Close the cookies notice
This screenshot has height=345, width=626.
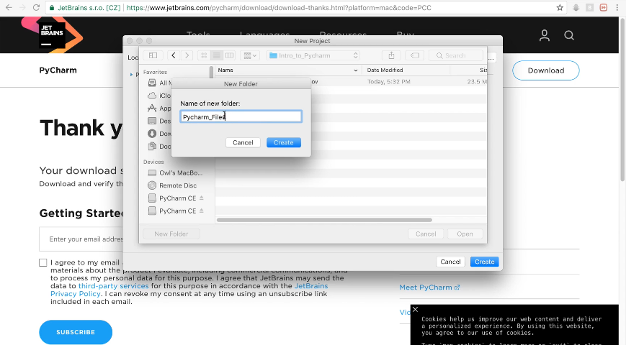tap(415, 310)
